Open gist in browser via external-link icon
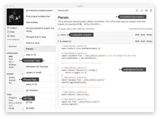 [142, 11]
